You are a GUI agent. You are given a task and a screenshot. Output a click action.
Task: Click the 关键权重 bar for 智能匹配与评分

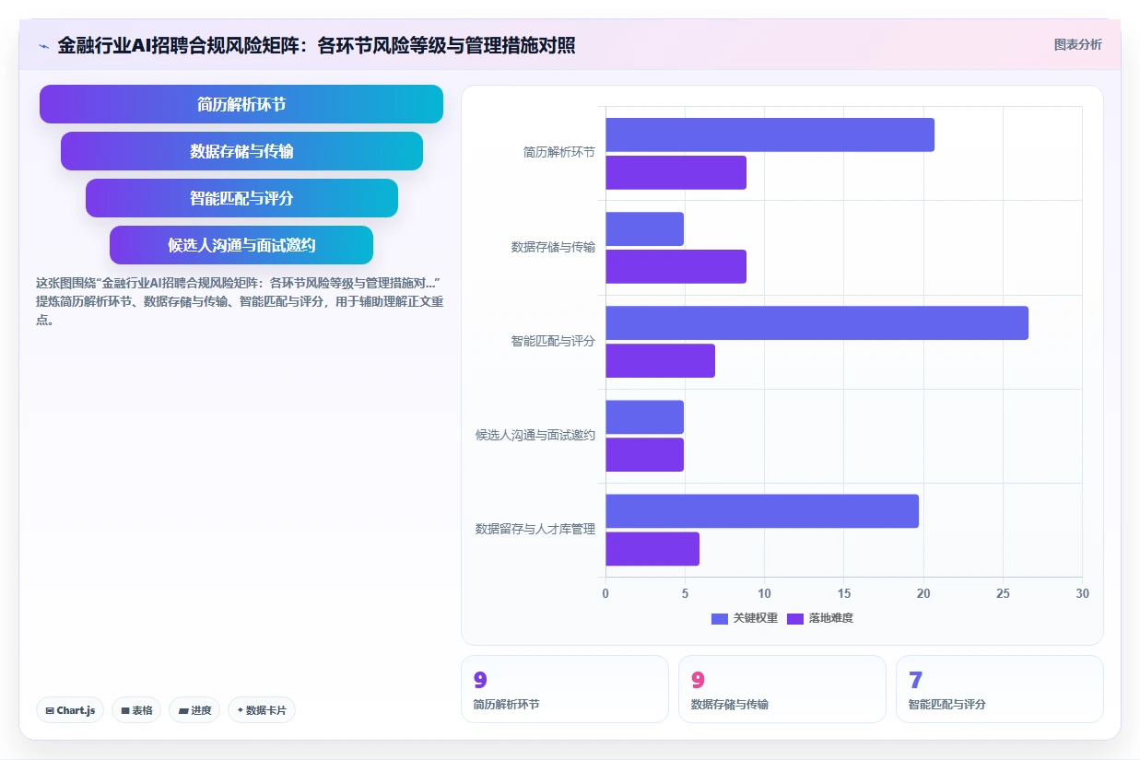[817, 322]
